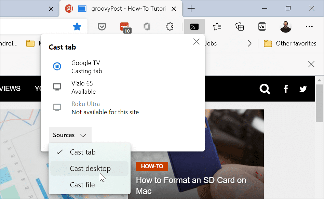Click the Office extension icon
The image size is (324, 199).
tap(147, 27)
